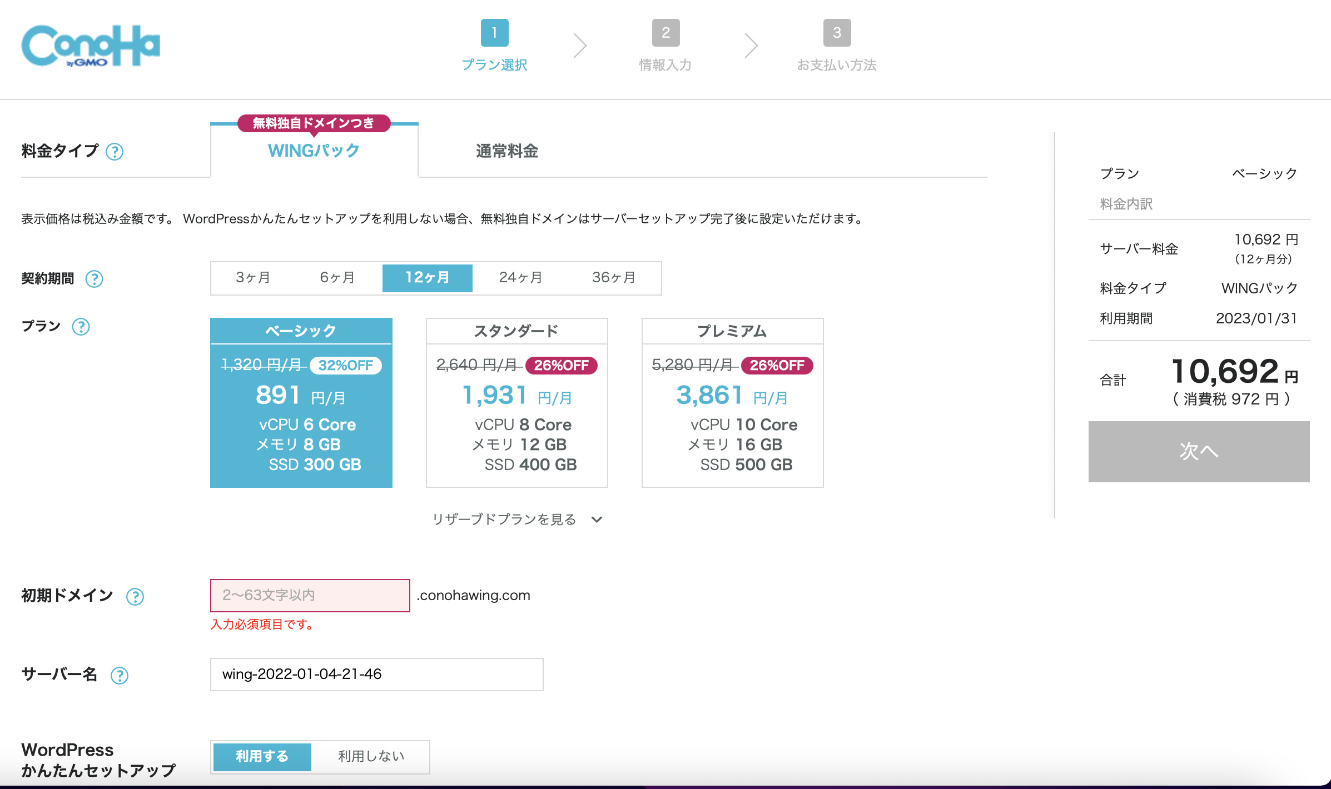Choose 6ヶ月 contract period
The width and height of the screenshot is (1331, 789).
tap(337, 278)
